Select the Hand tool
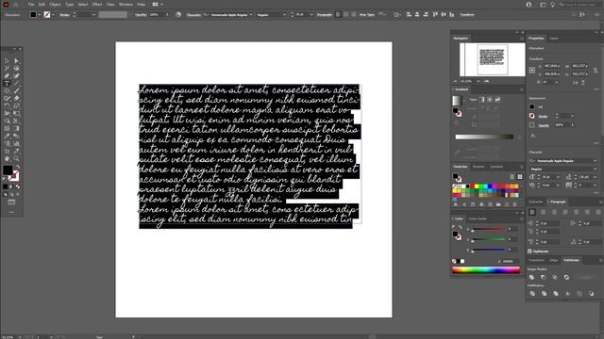 click(7, 159)
